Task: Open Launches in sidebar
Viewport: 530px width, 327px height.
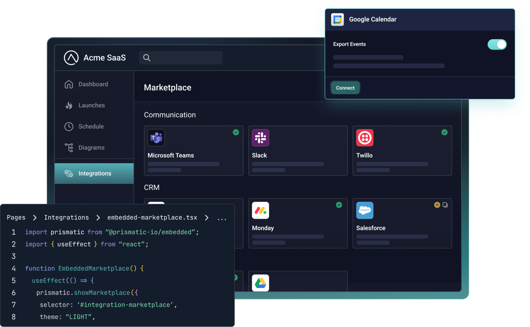Action: click(x=94, y=105)
